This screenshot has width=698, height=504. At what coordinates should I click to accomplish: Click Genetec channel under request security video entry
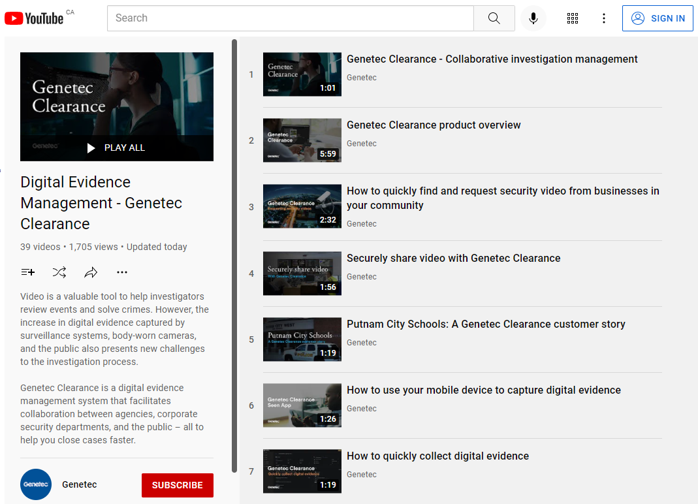click(362, 223)
